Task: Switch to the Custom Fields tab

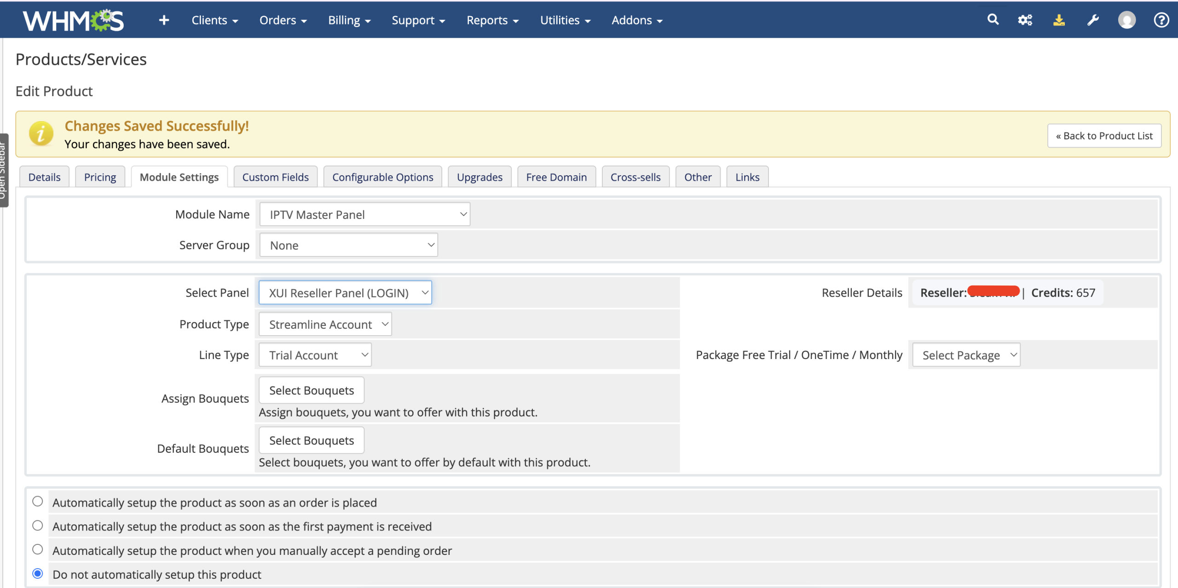Action: pyautogui.click(x=275, y=177)
